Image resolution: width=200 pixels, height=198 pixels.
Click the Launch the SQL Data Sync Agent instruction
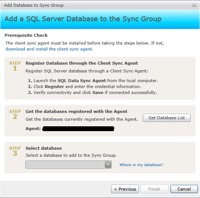coord(93,81)
